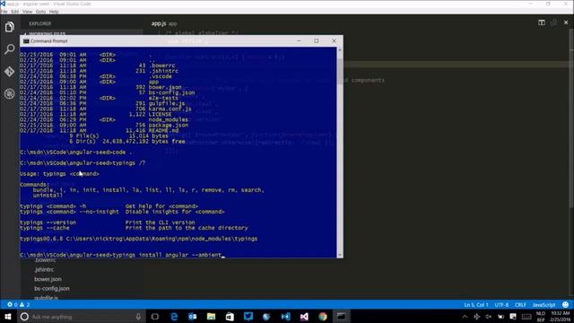Open the touch keyboard tray icon
Viewport: 574px width, 323px height.
(526, 317)
